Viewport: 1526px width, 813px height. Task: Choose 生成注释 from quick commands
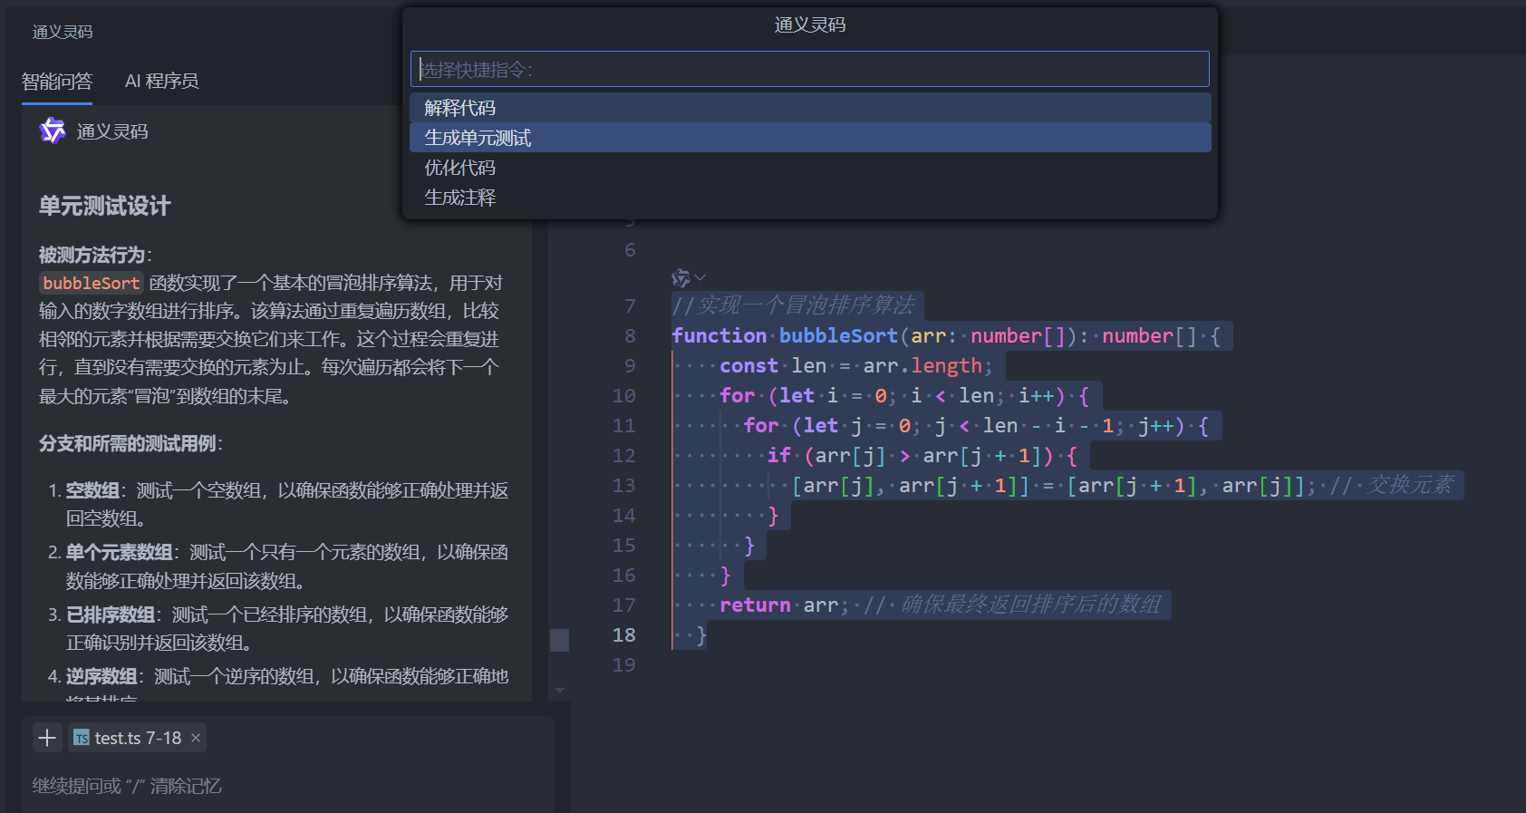click(810, 198)
